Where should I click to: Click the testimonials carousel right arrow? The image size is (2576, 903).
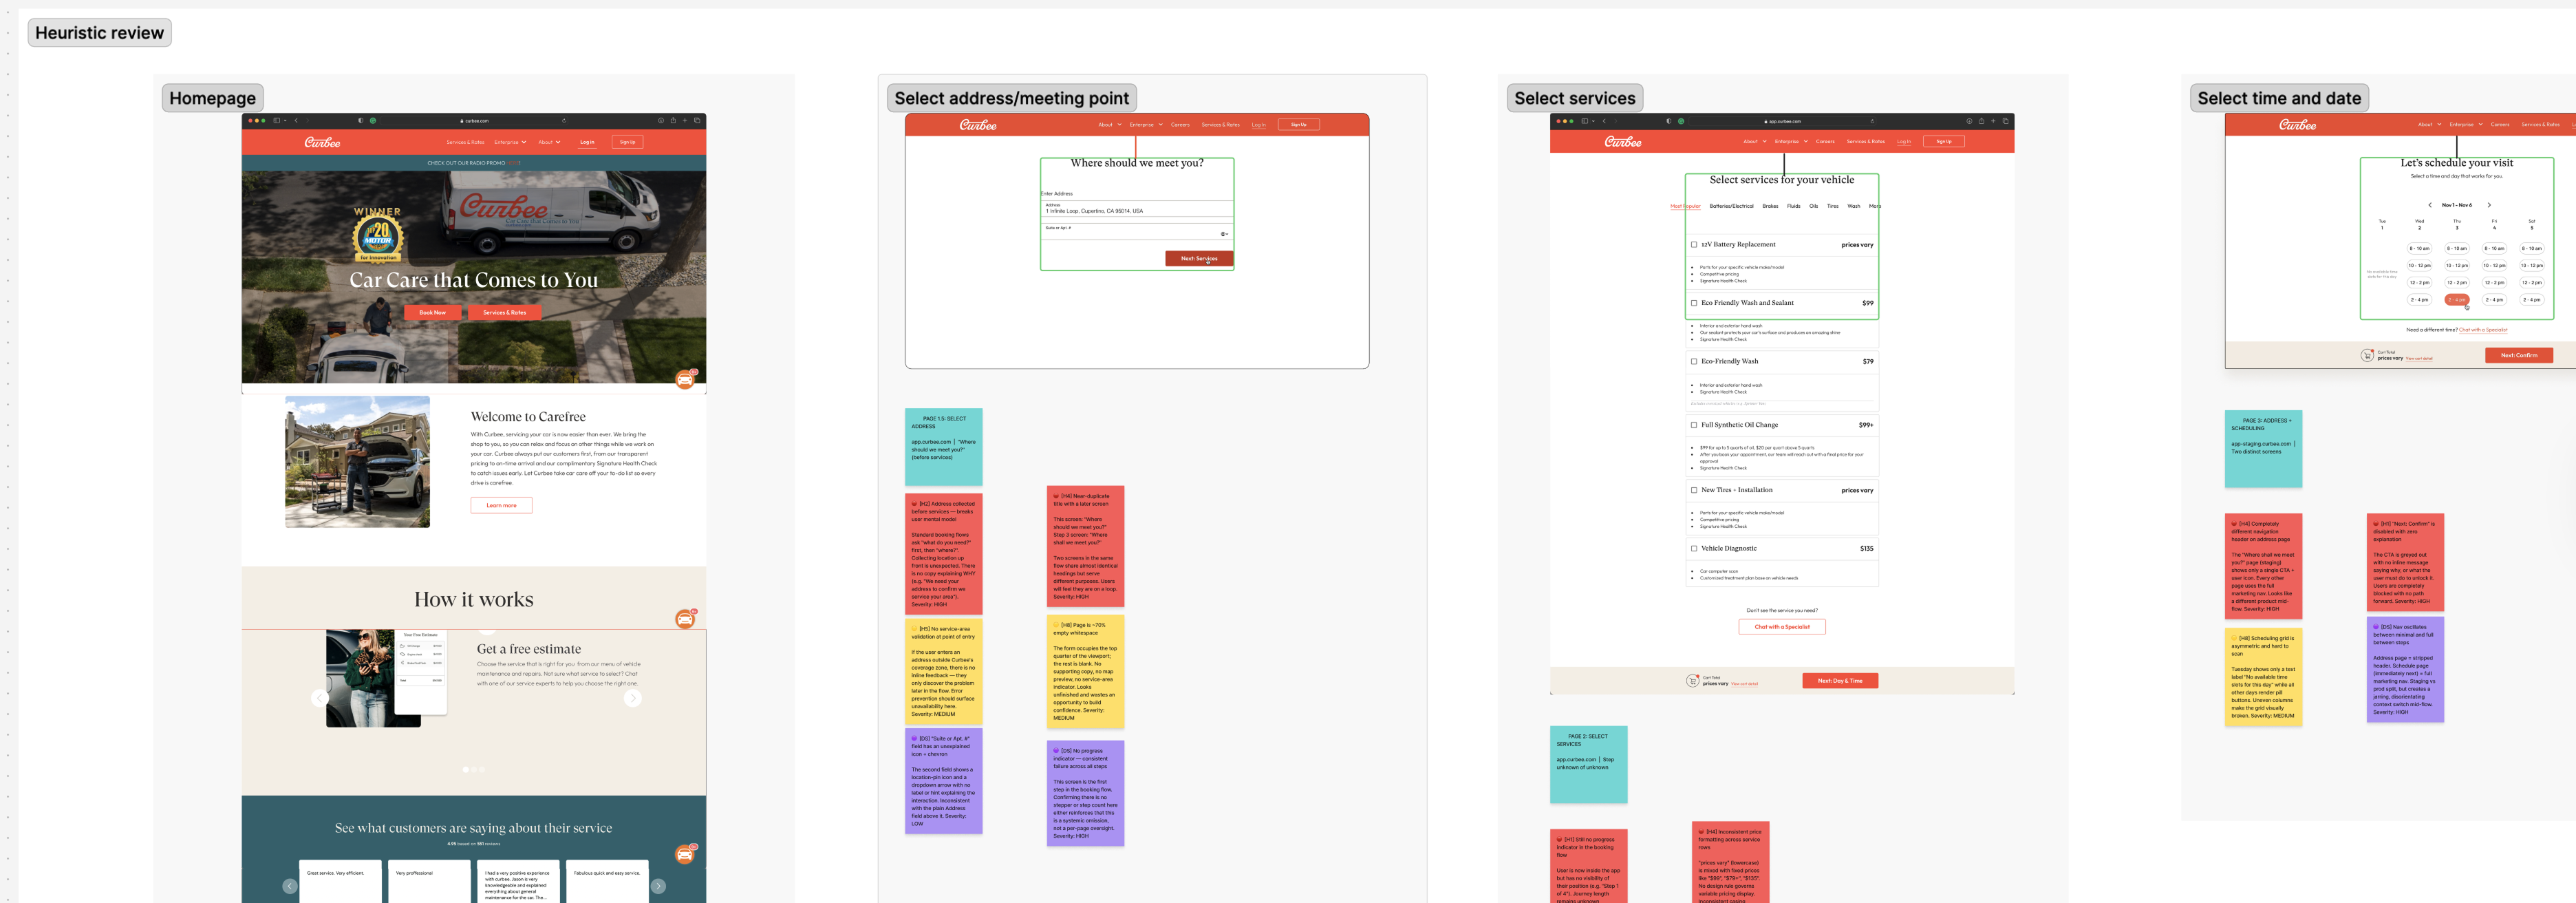(x=658, y=886)
